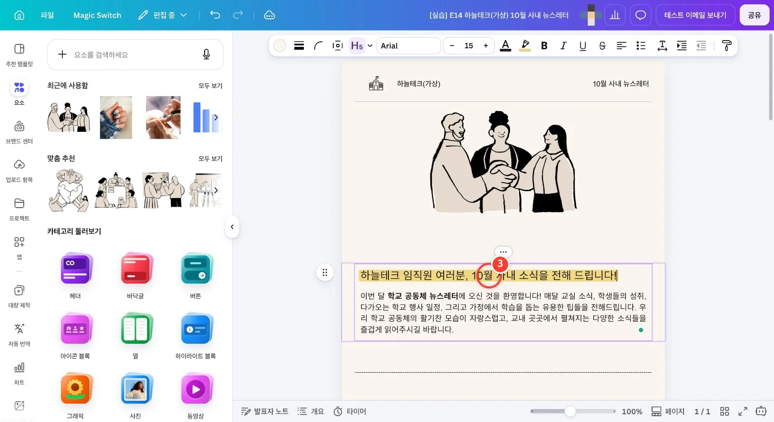Open the Arial font selector
Viewport: 774px width, 422px height.
click(409, 45)
